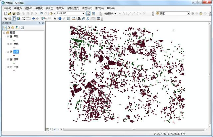The height and width of the screenshot is (137, 213).
Task: Switch to List By Selection
Action: point(17,28)
